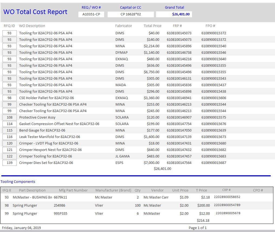
Task: Select the $245.00 Checker Tooling price
Action: 153,111
